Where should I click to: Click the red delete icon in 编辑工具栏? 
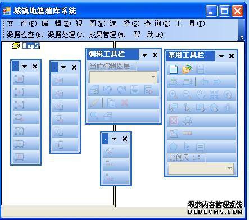125,103
